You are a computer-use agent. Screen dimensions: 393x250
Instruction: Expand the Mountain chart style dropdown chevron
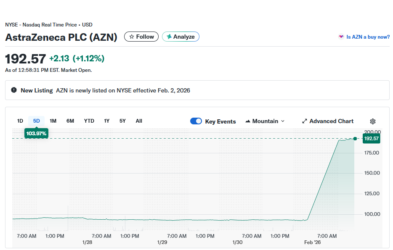[283, 121]
